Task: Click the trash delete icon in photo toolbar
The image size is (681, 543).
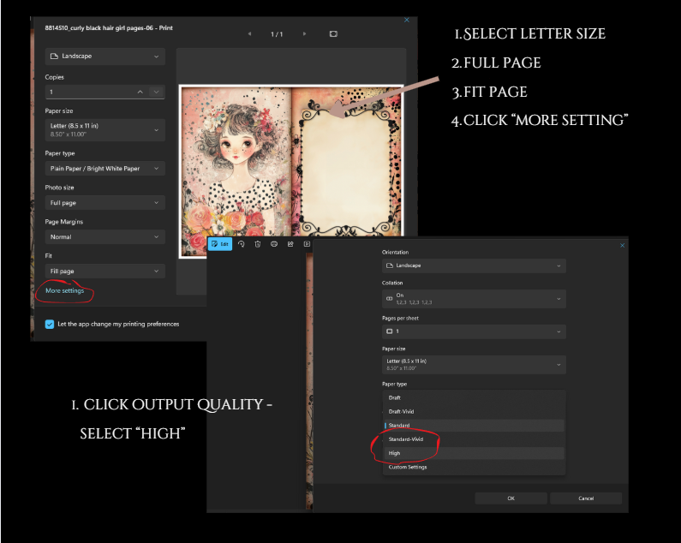Action: pos(258,244)
